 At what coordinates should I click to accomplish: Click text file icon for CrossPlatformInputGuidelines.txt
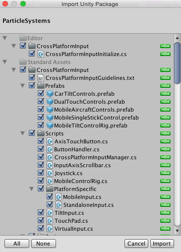[41, 78]
